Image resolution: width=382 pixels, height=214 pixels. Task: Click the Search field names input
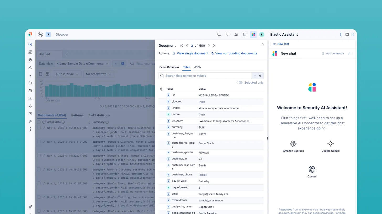tap(207, 76)
